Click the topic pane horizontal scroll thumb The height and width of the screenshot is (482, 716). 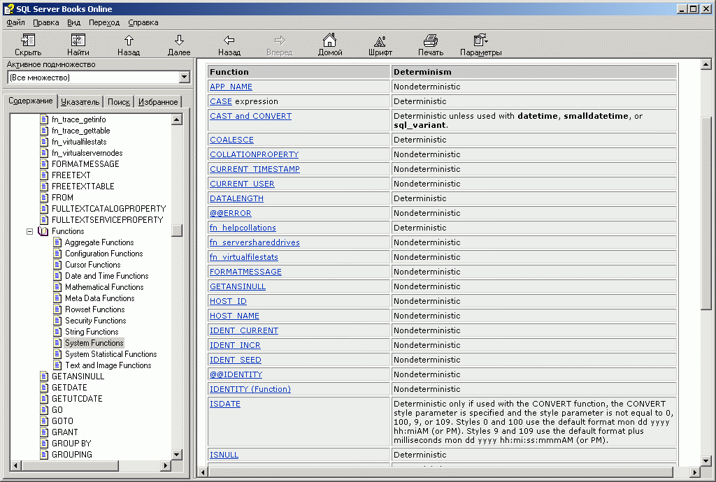point(441,472)
